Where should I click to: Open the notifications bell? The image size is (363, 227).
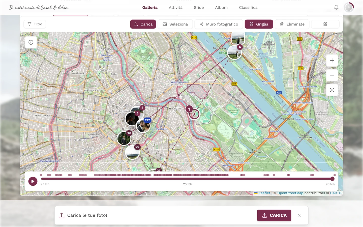coord(336,8)
